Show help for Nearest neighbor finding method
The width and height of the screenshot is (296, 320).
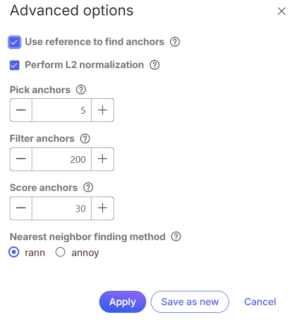click(176, 237)
